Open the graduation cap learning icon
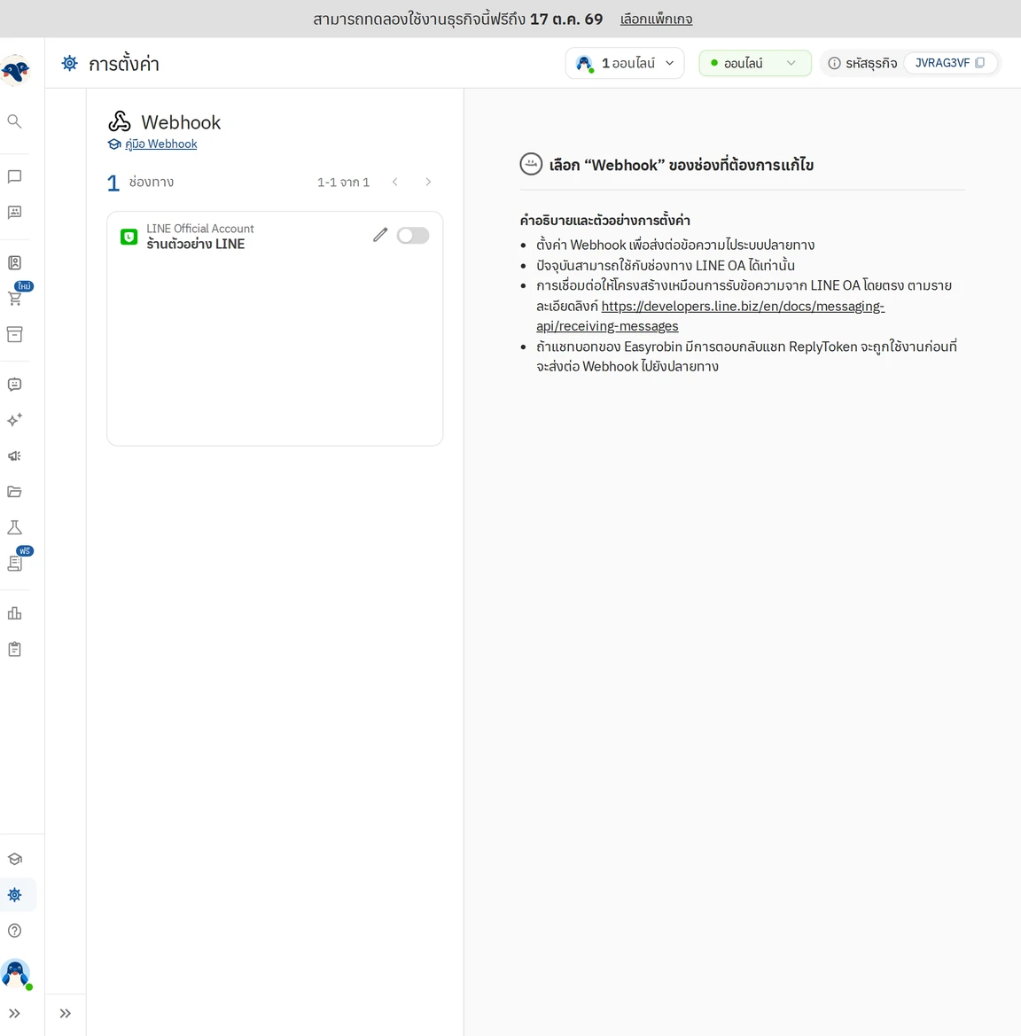The image size is (1021, 1036). click(14, 859)
